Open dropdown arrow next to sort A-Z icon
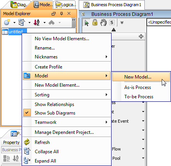 pyautogui.click(x=44, y=22)
